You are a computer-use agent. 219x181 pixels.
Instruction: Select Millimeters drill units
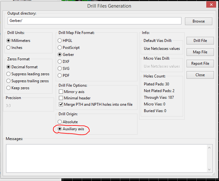(x=18, y=41)
